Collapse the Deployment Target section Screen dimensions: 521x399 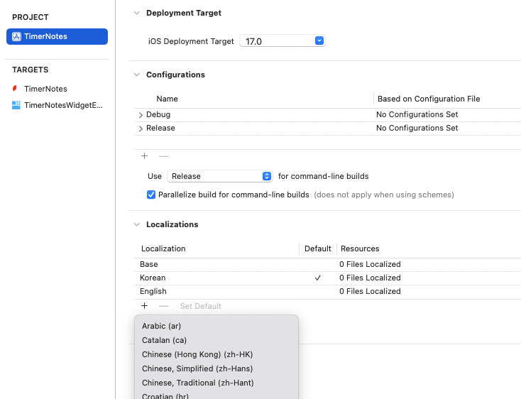pyautogui.click(x=136, y=13)
